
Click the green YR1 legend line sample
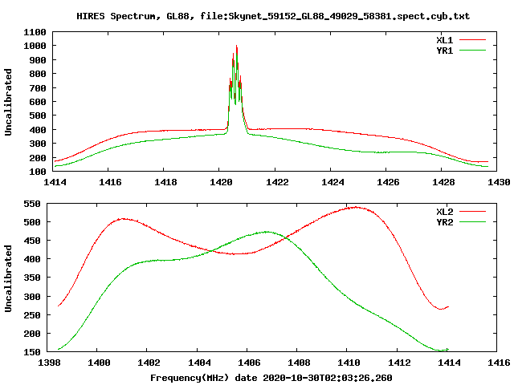[472, 51]
